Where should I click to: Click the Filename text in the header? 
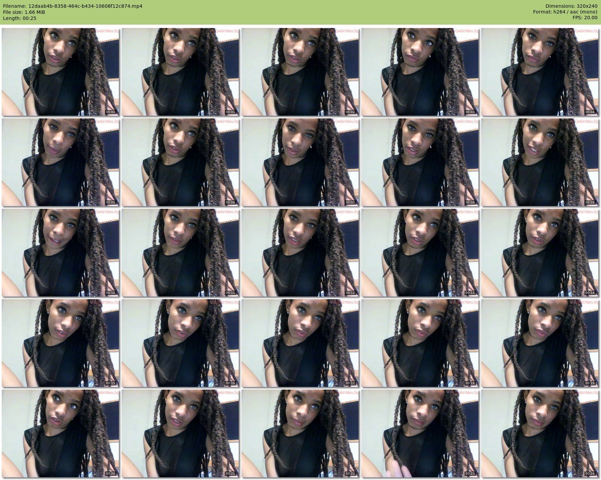[73, 6]
